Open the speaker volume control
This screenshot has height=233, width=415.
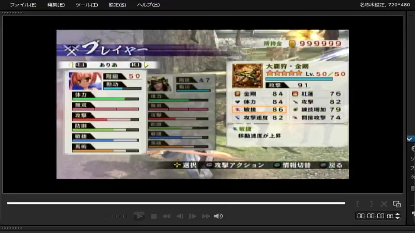point(218,216)
